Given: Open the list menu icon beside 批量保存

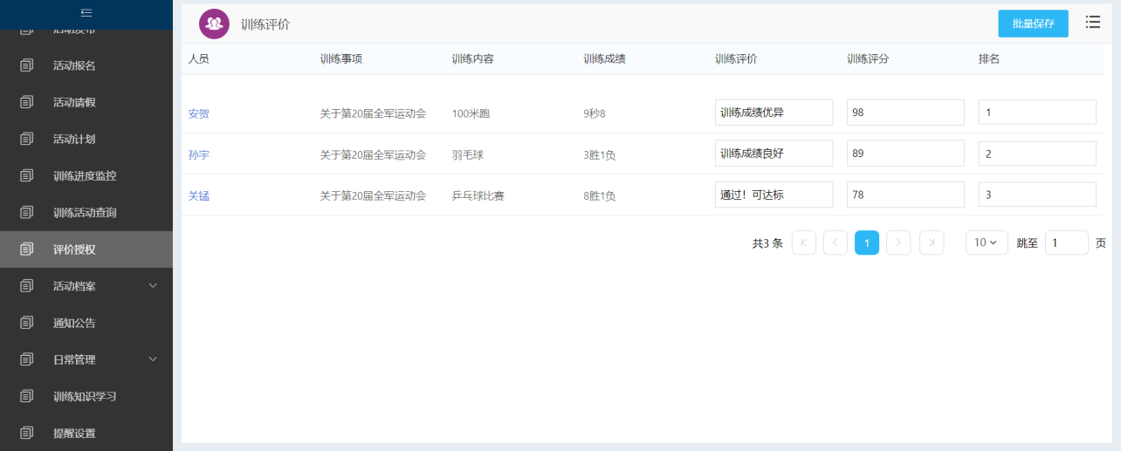Looking at the screenshot, I should pos(1092,23).
